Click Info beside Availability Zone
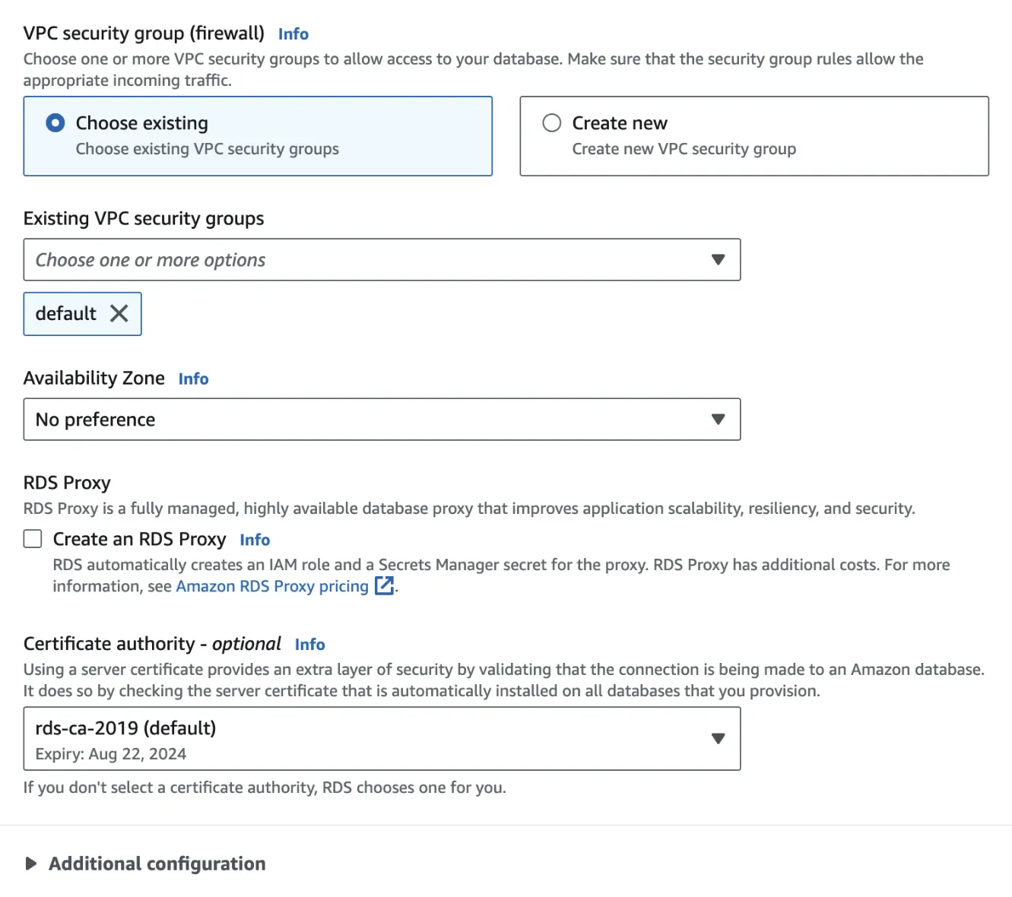Screen dimensions: 1012x897 click(x=193, y=378)
